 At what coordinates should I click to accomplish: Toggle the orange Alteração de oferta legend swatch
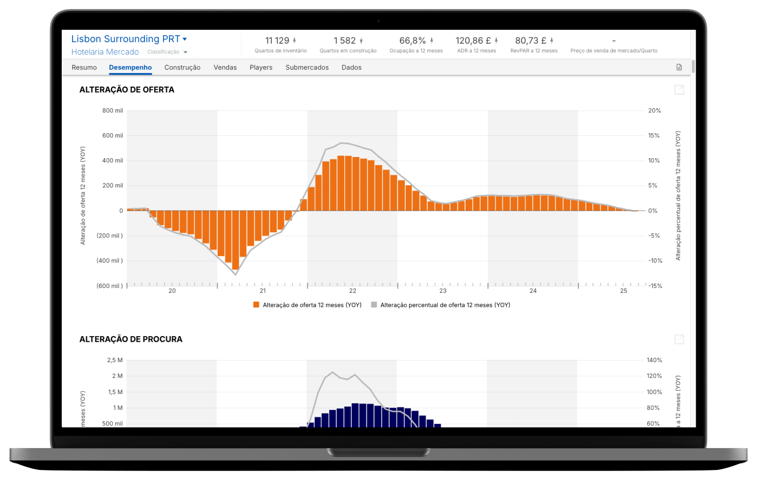pos(257,305)
